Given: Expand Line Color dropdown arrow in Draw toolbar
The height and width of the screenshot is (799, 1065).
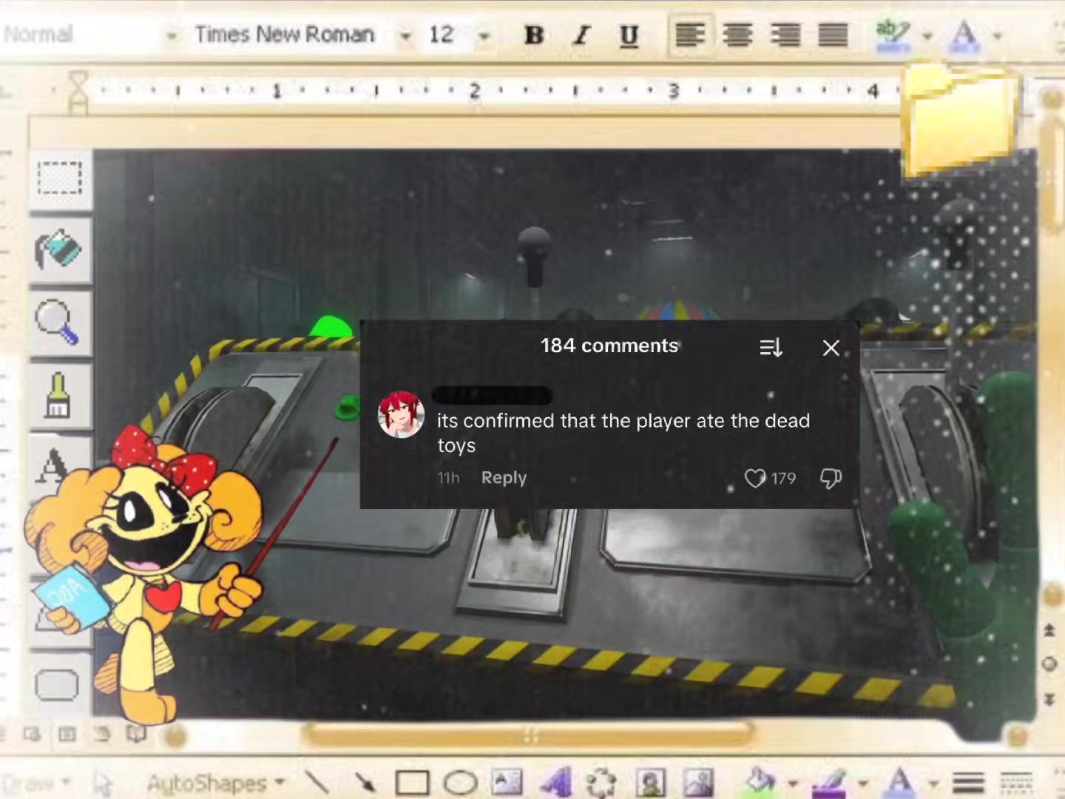Looking at the screenshot, I should coord(863,783).
